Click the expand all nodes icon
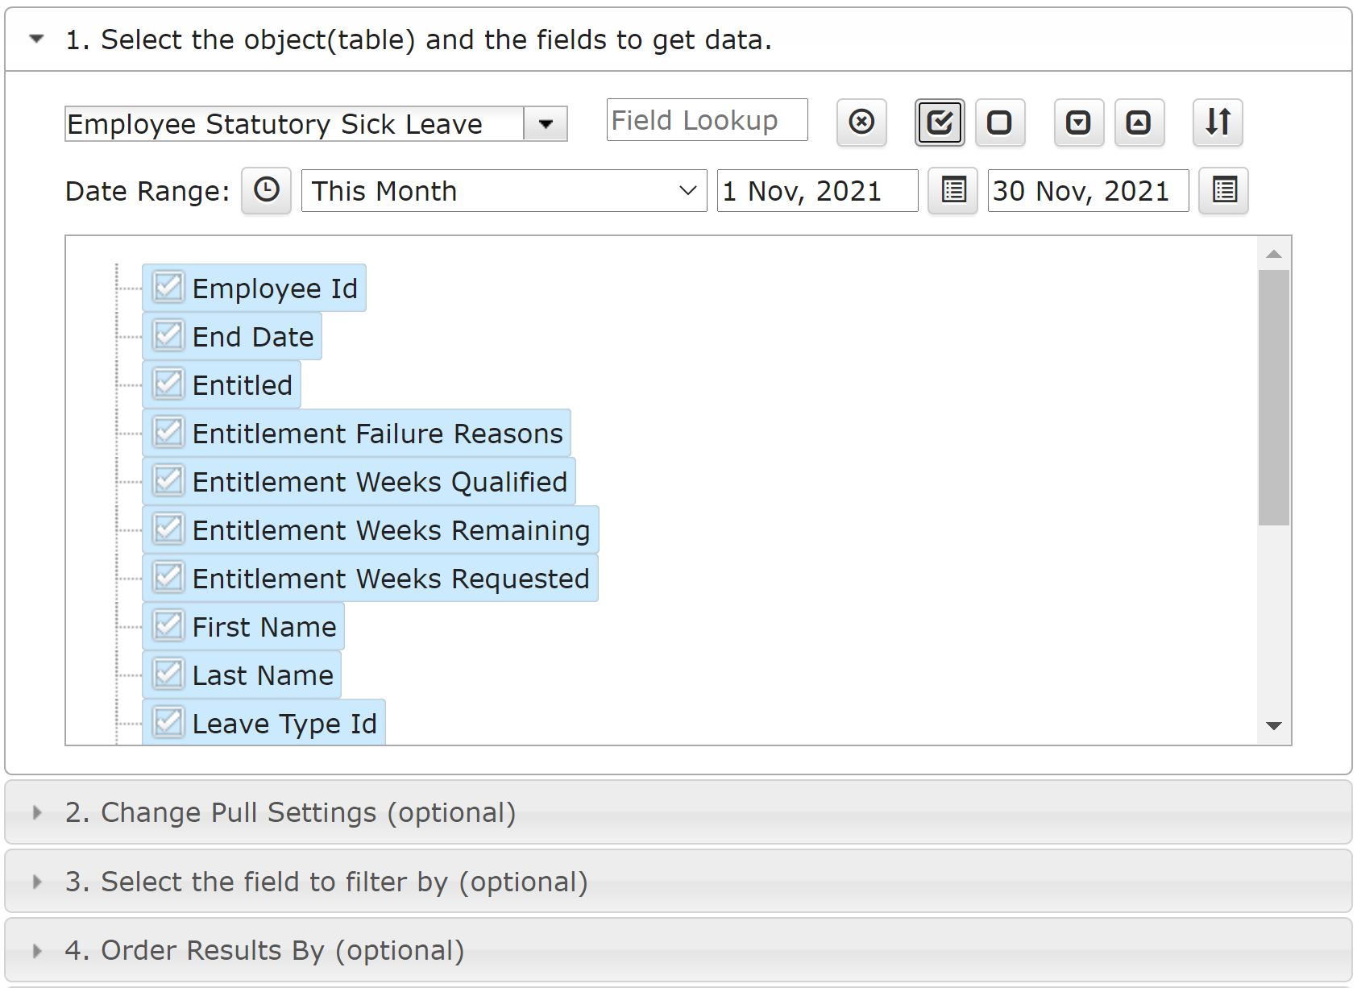 tap(1079, 122)
